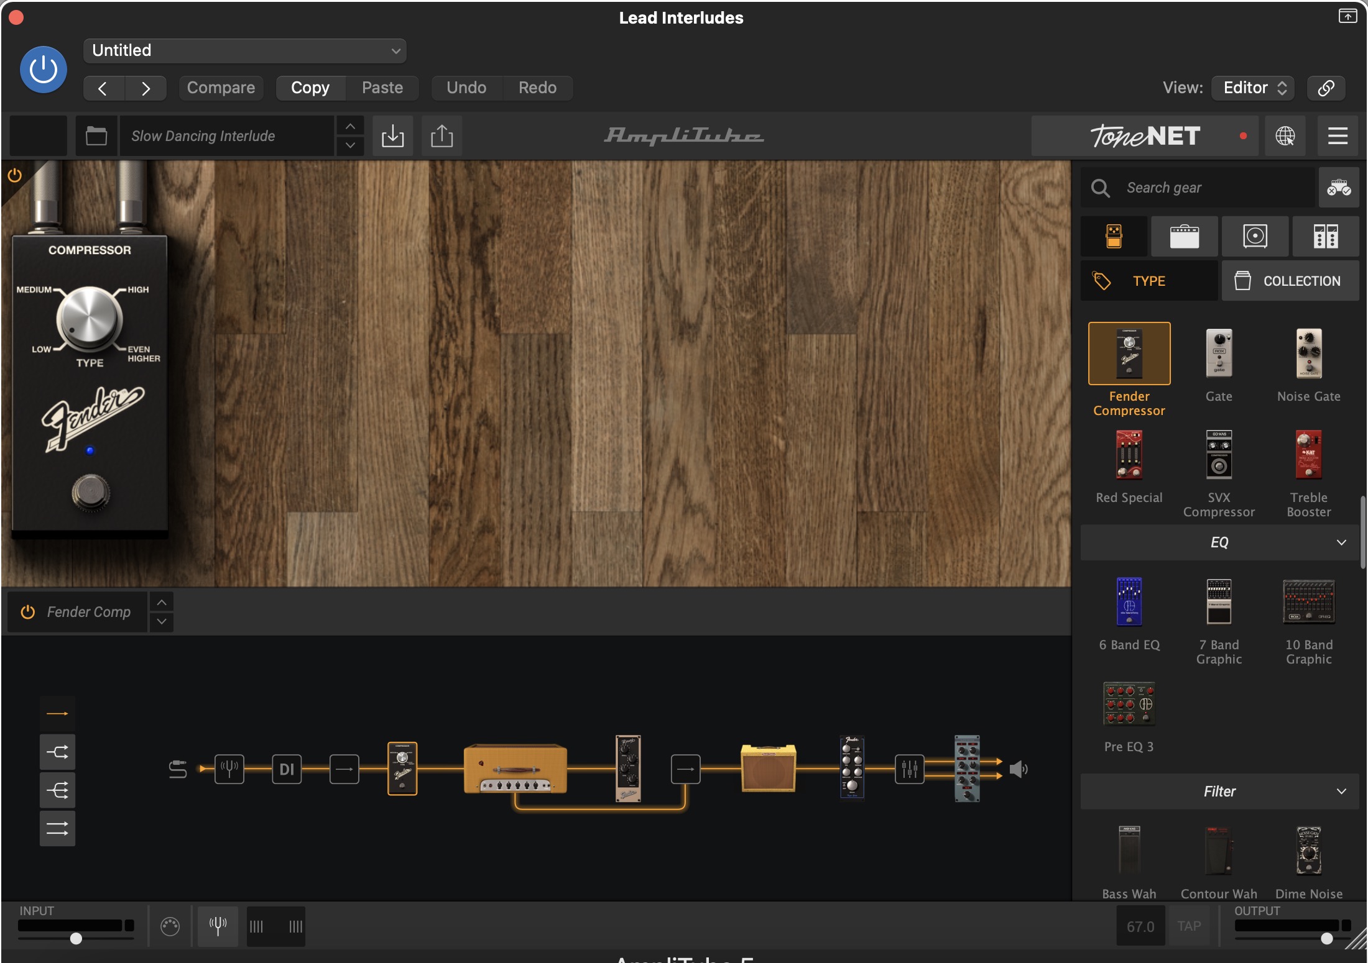The height and width of the screenshot is (963, 1368).
Task: Click the Compare button
Action: coord(221,88)
